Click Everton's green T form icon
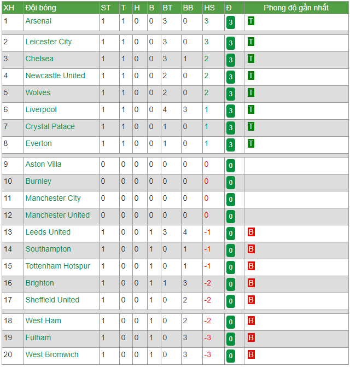Viewport: 350px width, 367px height. coord(251,143)
